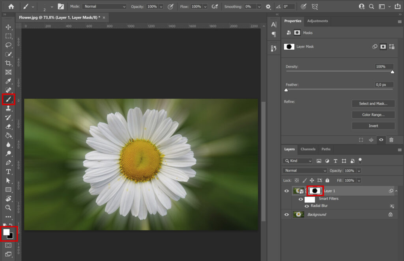This screenshot has height=261, width=404.
Task: Toggle Radial Blur filter visibility
Action: pos(307,206)
